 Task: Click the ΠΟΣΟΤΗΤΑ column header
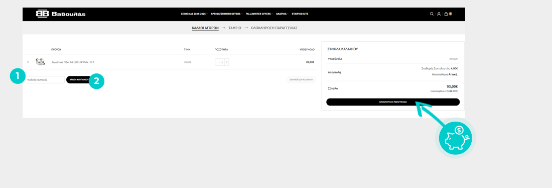(221, 50)
